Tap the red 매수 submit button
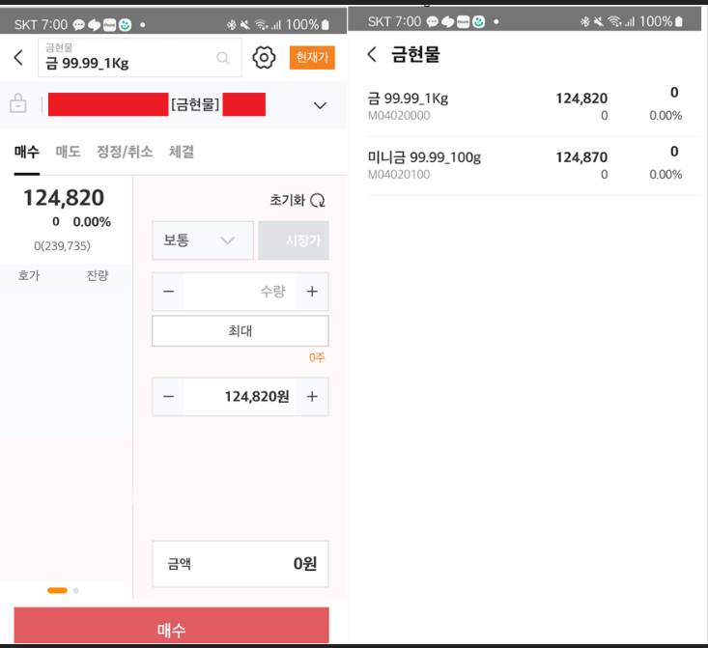Image resolution: width=708 pixels, height=648 pixels. (172, 626)
